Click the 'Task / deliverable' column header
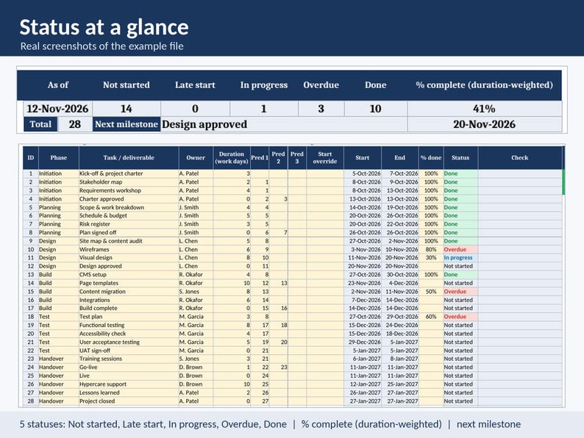The width and height of the screenshot is (584, 438). (x=129, y=158)
